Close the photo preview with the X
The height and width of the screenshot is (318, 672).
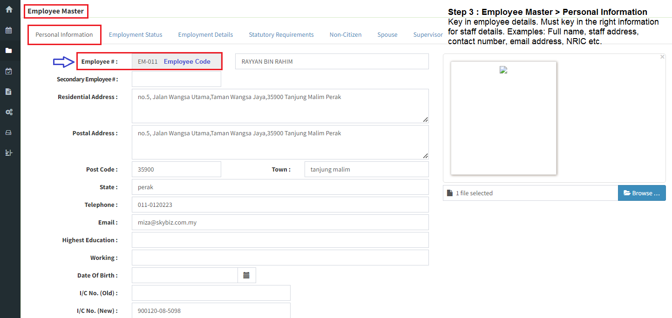(x=662, y=57)
